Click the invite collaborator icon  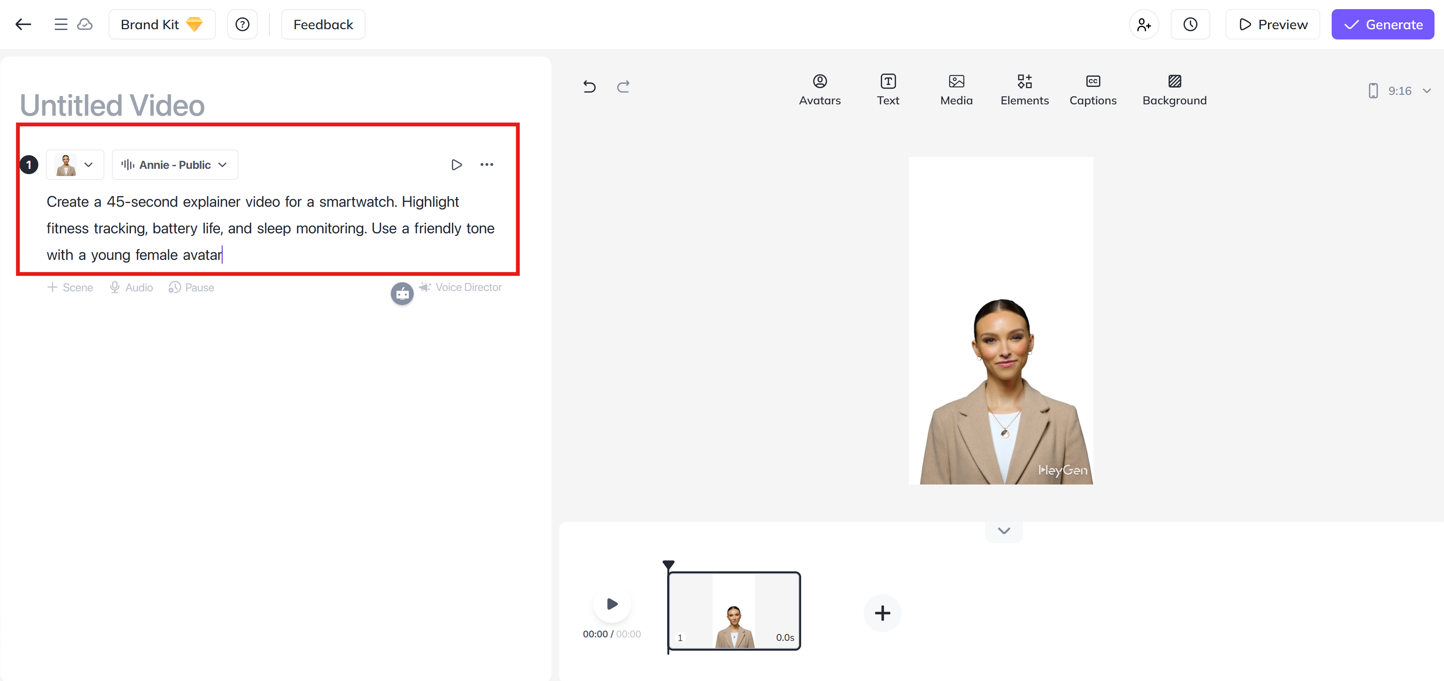(1143, 24)
